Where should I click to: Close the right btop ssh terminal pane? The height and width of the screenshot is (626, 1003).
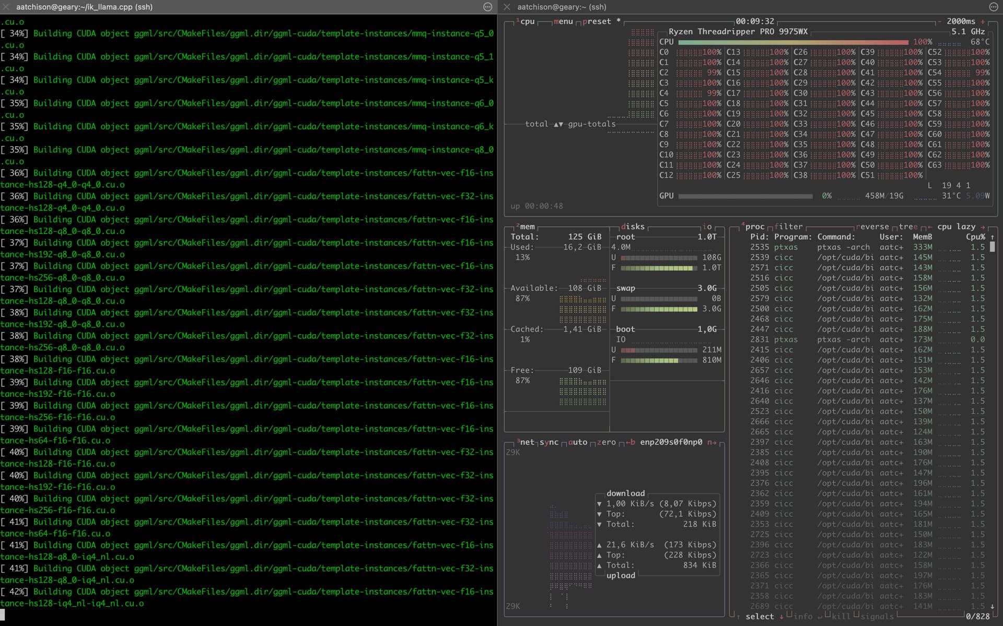pos(507,7)
